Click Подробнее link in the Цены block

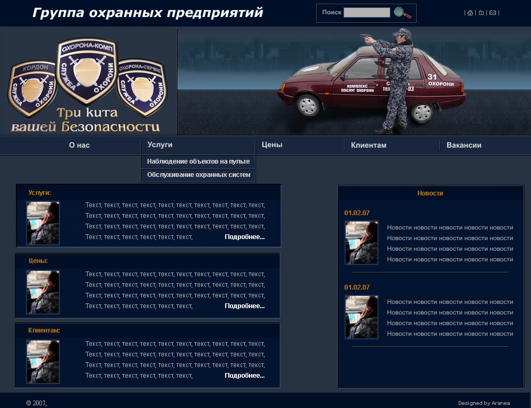244,306
